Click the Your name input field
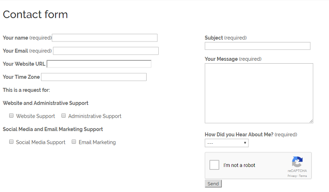The height and width of the screenshot is (192, 329). point(105,38)
